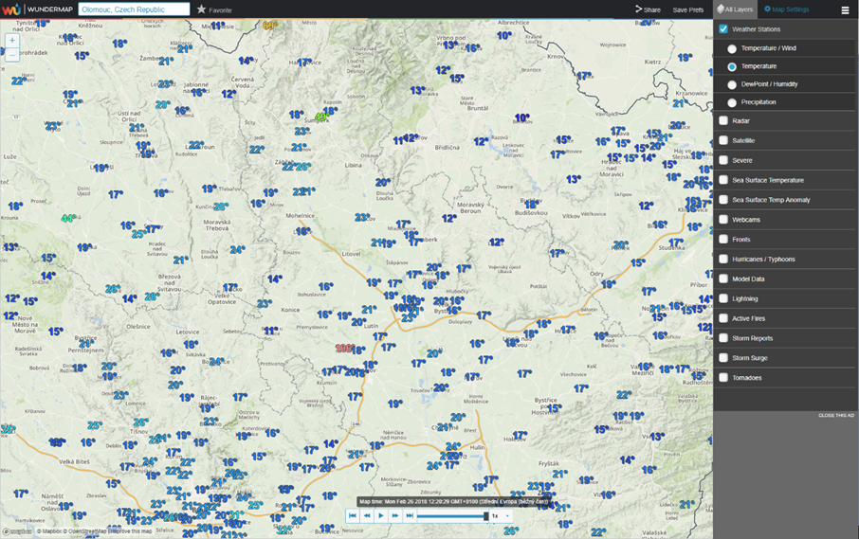Zoom in with the map plus button
The image size is (859, 539).
click(x=12, y=42)
